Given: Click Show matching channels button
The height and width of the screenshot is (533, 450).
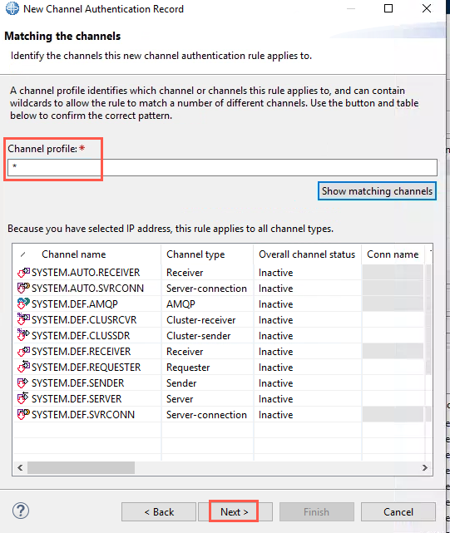Looking at the screenshot, I should (377, 191).
